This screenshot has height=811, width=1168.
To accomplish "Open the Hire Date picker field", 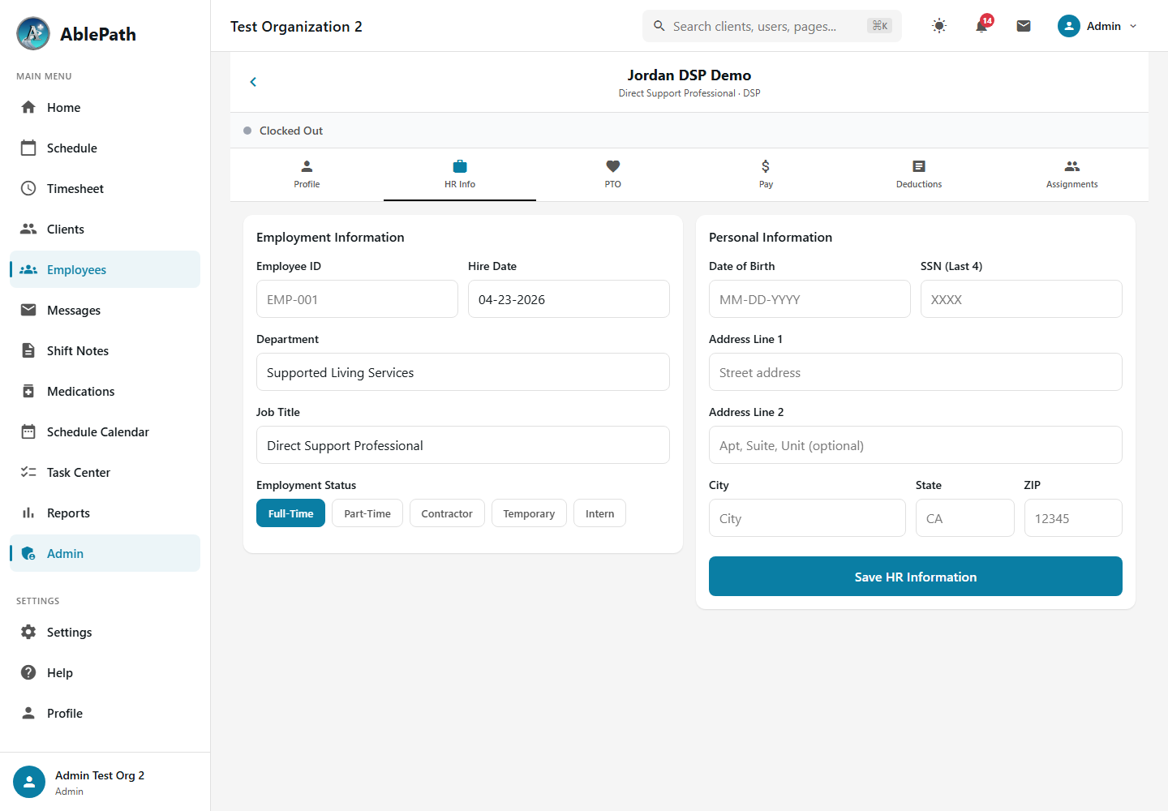I will click(569, 299).
